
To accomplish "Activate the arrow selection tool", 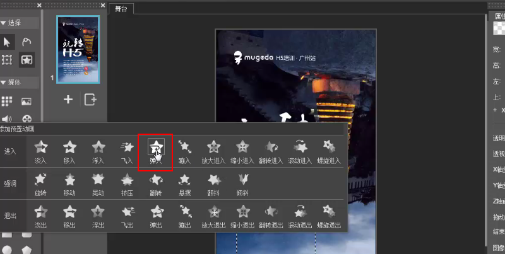I will pos(7,42).
